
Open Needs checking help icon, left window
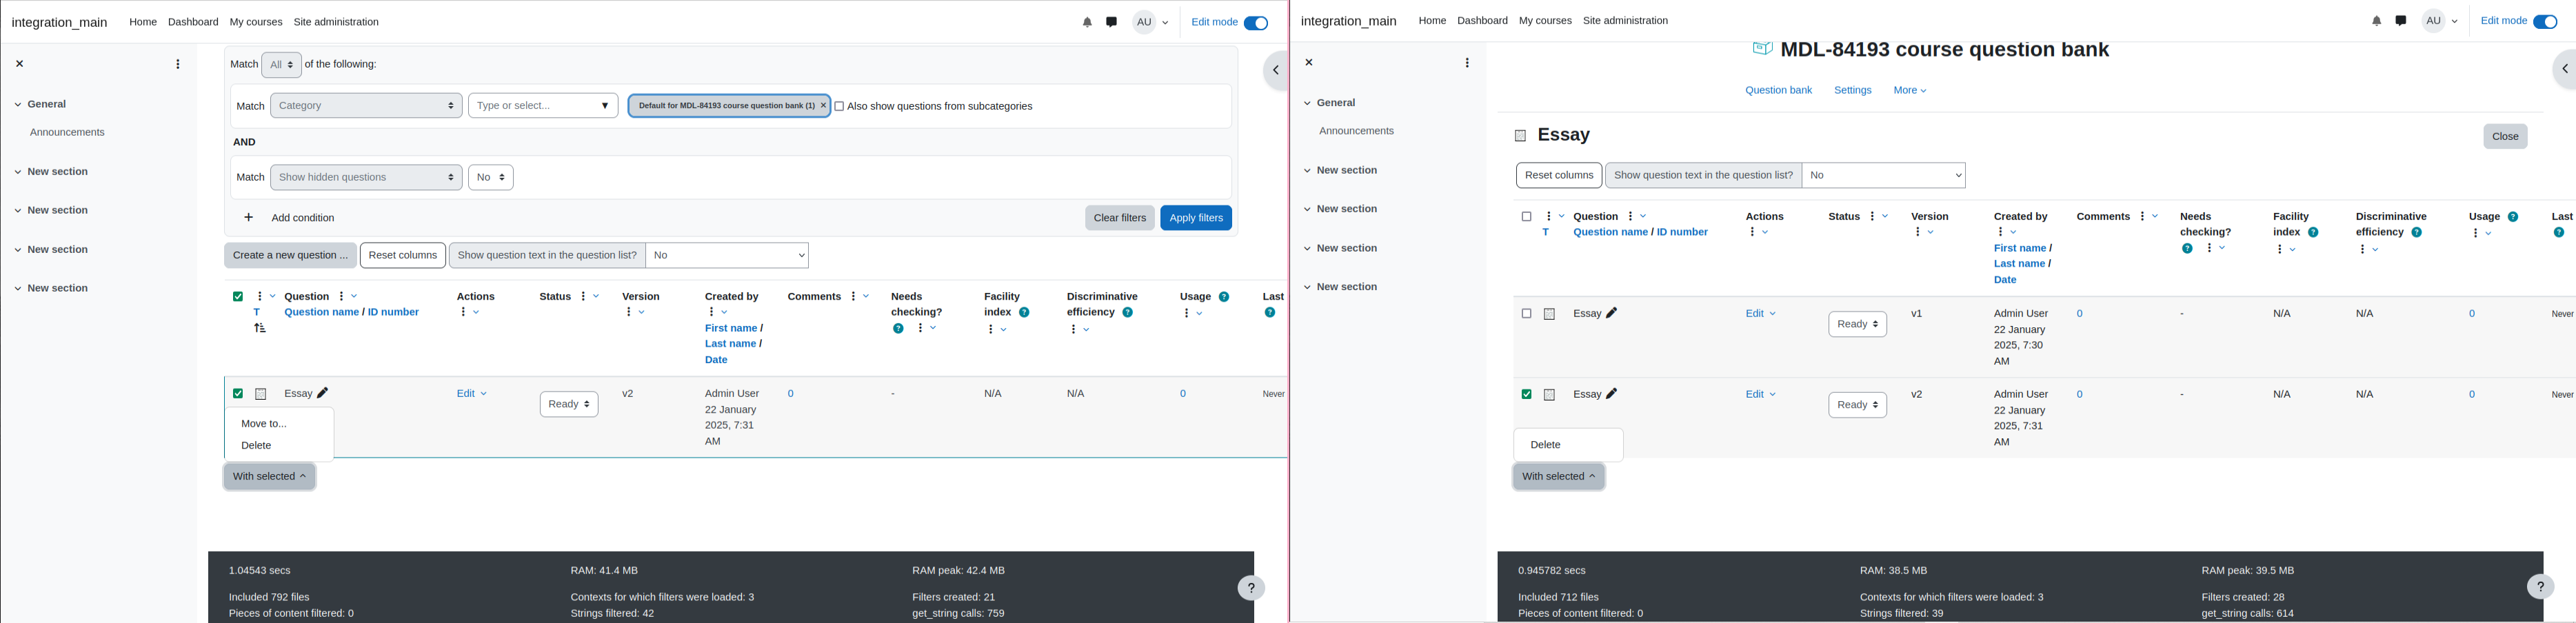pyautogui.click(x=898, y=329)
